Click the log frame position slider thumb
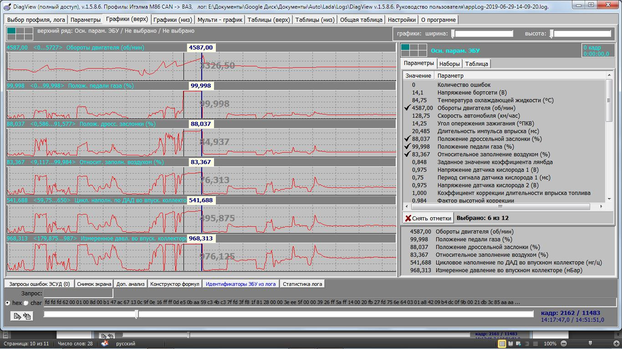Screen dimensions: 622x349 pyautogui.click(x=137, y=314)
